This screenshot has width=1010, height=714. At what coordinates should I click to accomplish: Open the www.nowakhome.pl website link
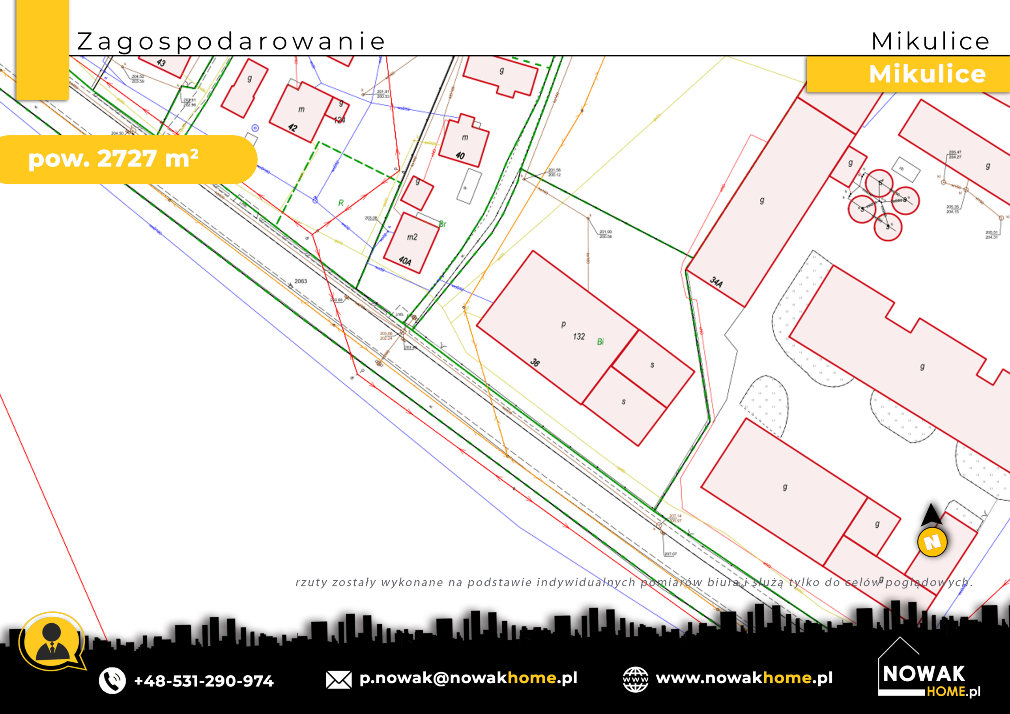pos(744,678)
